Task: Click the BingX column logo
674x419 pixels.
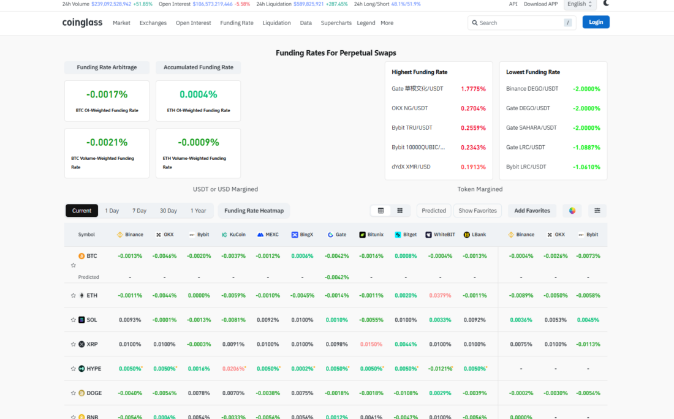Action: [295, 235]
